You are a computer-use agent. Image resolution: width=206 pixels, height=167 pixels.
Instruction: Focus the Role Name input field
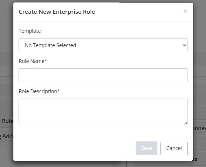click(103, 75)
